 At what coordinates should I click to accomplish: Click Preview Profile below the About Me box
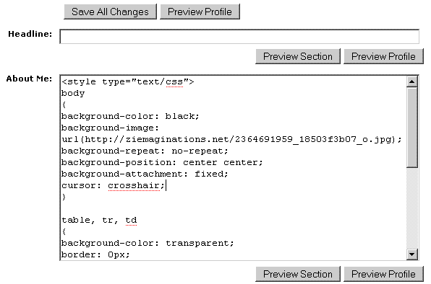coord(383,274)
